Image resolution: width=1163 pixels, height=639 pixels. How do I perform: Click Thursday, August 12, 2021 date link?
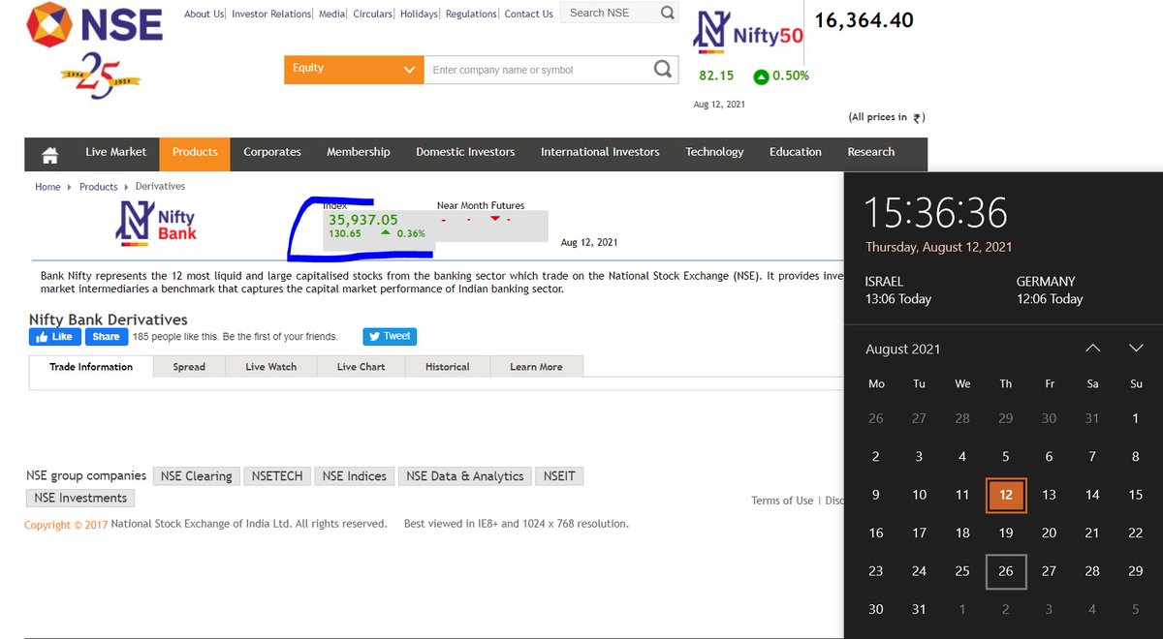click(x=938, y=247)
